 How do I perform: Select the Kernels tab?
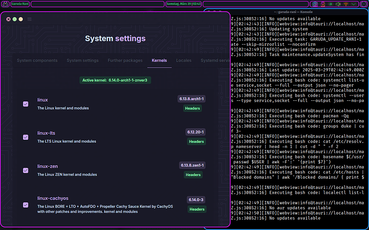(x=159, y=60)
